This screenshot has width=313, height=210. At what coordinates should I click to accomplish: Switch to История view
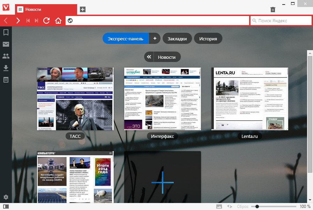[208, 39]
